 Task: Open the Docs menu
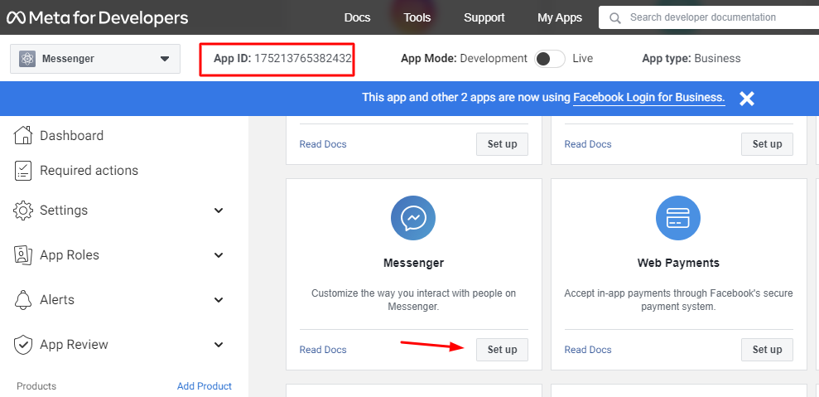(357, 17)
